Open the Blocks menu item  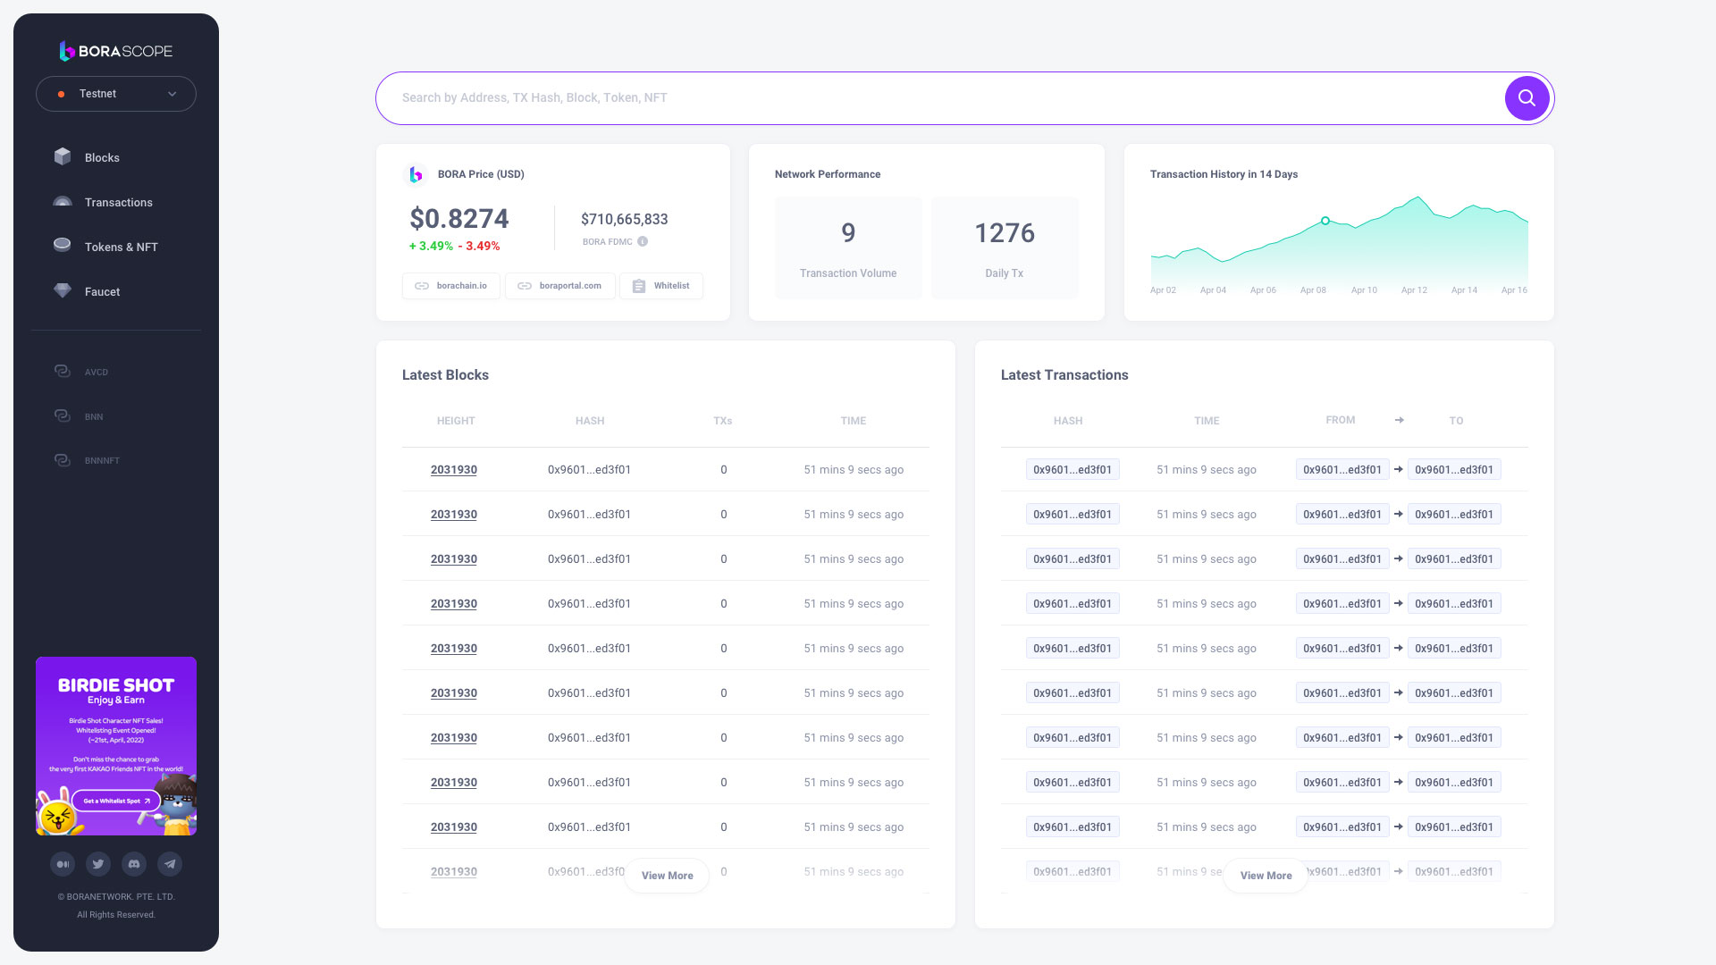coord(102,157)
